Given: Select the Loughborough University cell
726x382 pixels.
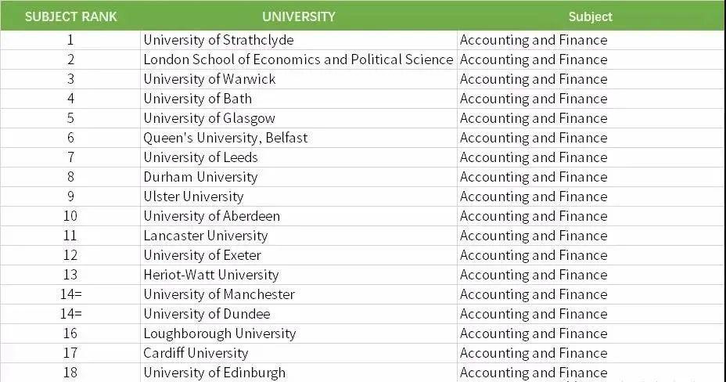Looking at the screenshot, I should tap(219, 333).
